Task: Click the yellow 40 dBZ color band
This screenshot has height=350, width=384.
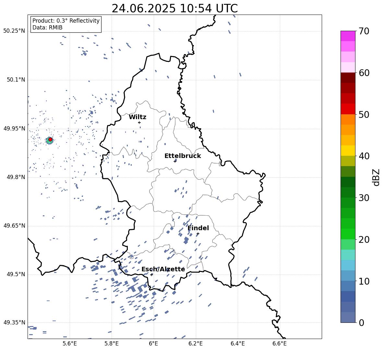Action: (348, 151)
